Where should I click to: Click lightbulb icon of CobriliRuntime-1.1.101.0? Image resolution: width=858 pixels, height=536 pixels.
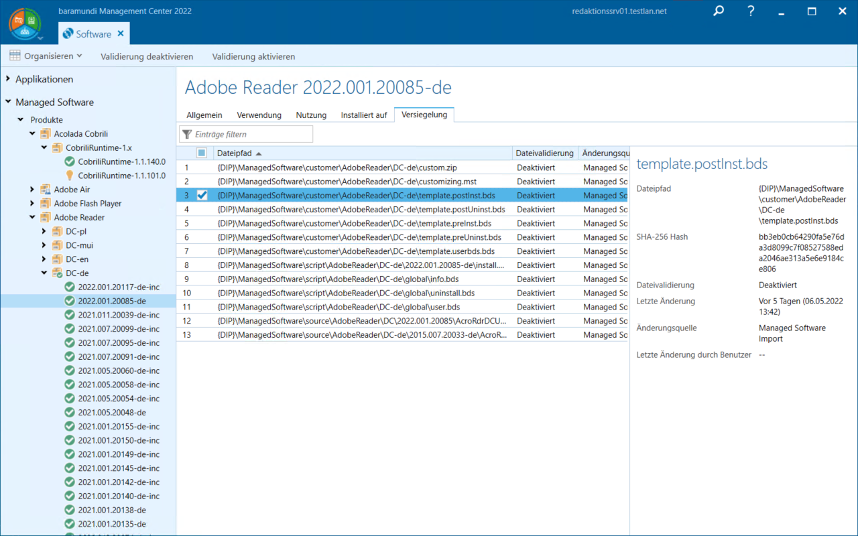[69, 176]
